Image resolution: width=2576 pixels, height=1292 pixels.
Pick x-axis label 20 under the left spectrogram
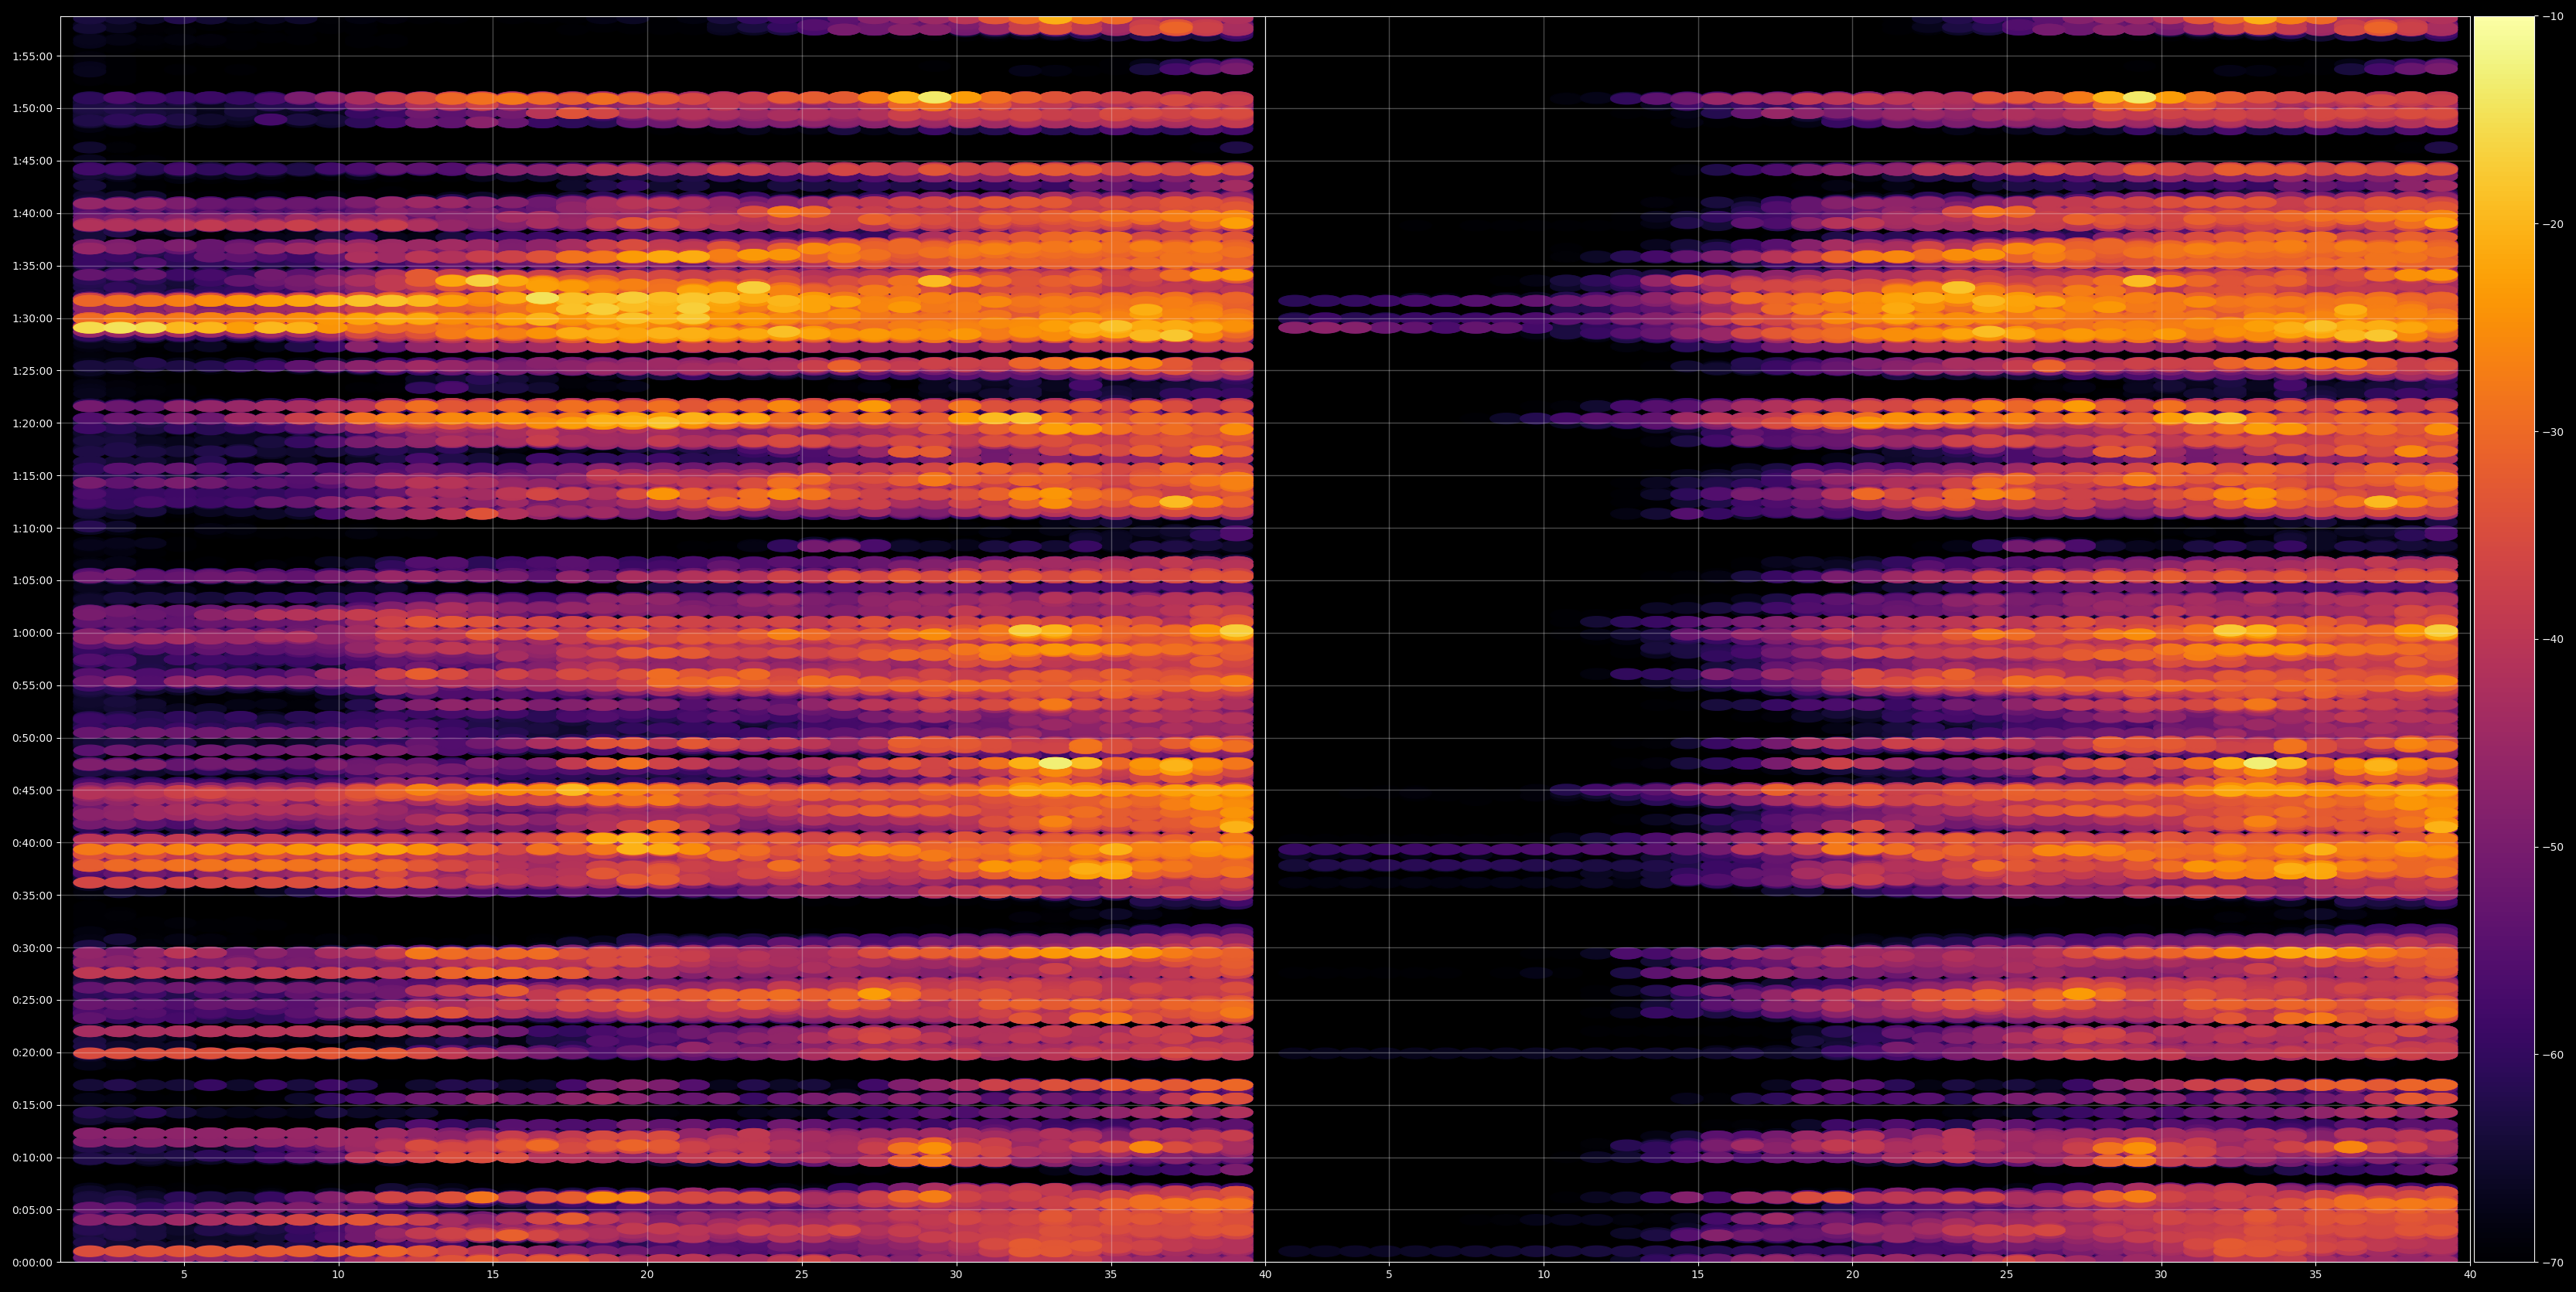coord(647,1274)
